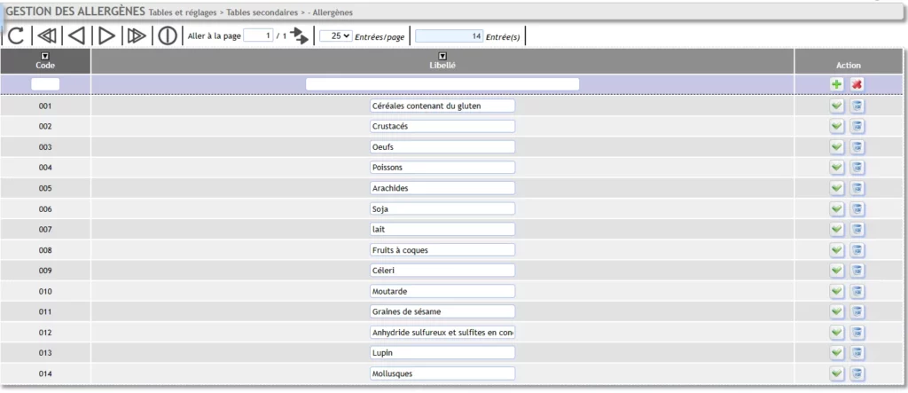Validate the Crustacés row with green check
This screenshot has width=908, height=393.
click(x=836, y=126)
